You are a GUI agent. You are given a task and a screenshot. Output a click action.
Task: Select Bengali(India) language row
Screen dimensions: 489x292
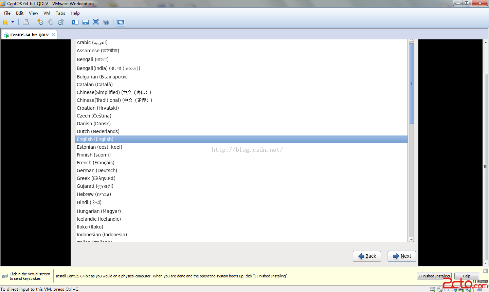[x=241, y=68]
